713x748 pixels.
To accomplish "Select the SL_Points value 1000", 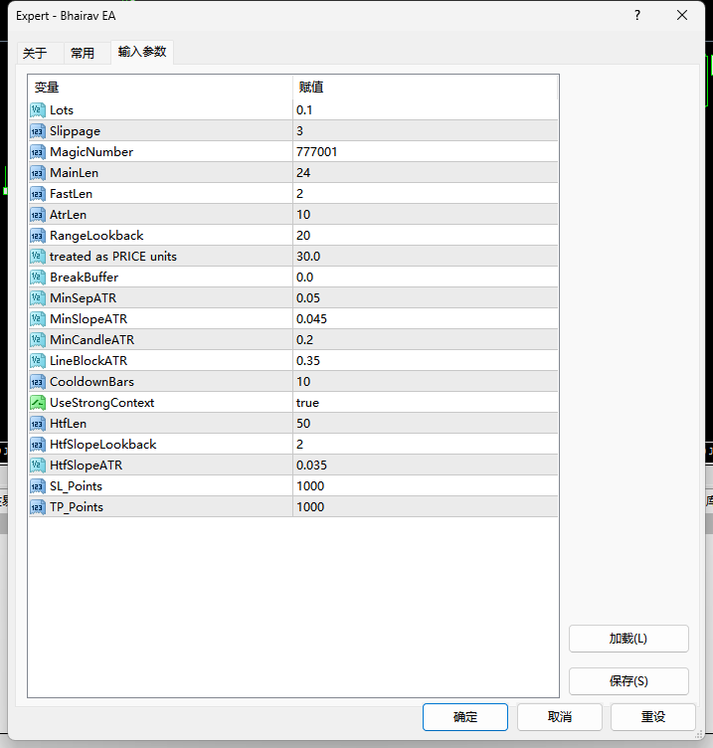I will point(426,486).
